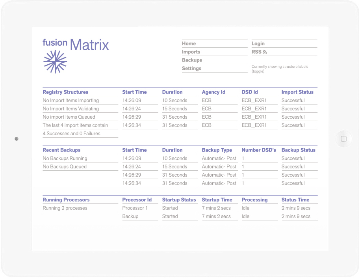Select the Number DSD's column header
This screenshot has width=360, height=278.
[259, 150]
